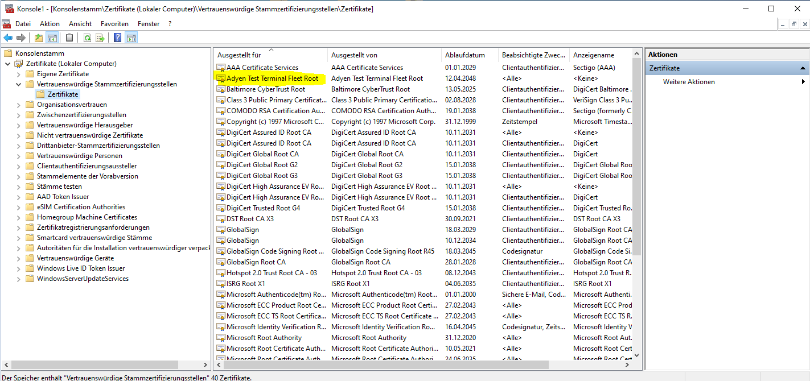The height and width of the screenshot is (381, 810).
Task: Expand the Zwischenzertifizierungsstellen node
Action: [18, 115]
